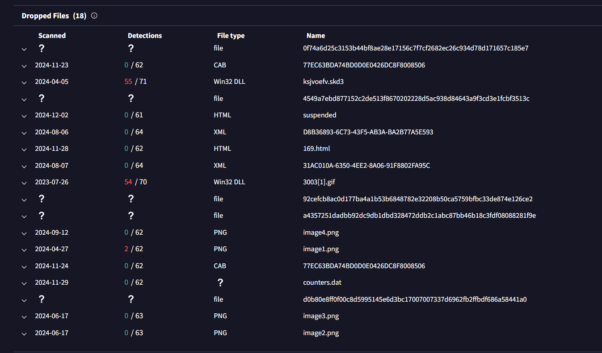
Task: Click the Detections question mark for file 4549a7ebd8...
Action: (x=131, y=99)
